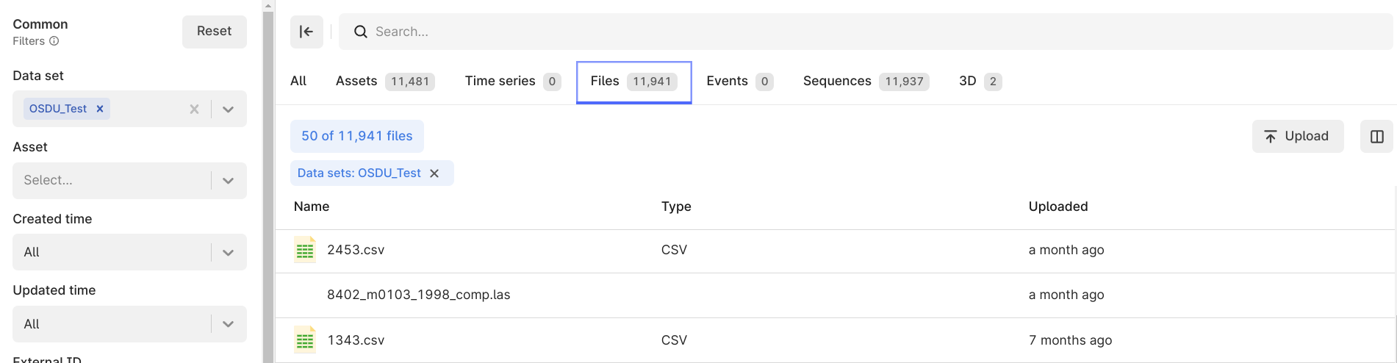Click the search magnifier icon
The width and height of the screenshot is (1397, 363).
(360, 32)
